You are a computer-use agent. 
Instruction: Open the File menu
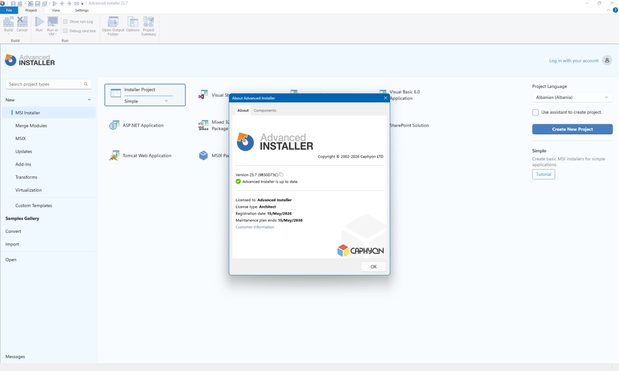[9, 10]
